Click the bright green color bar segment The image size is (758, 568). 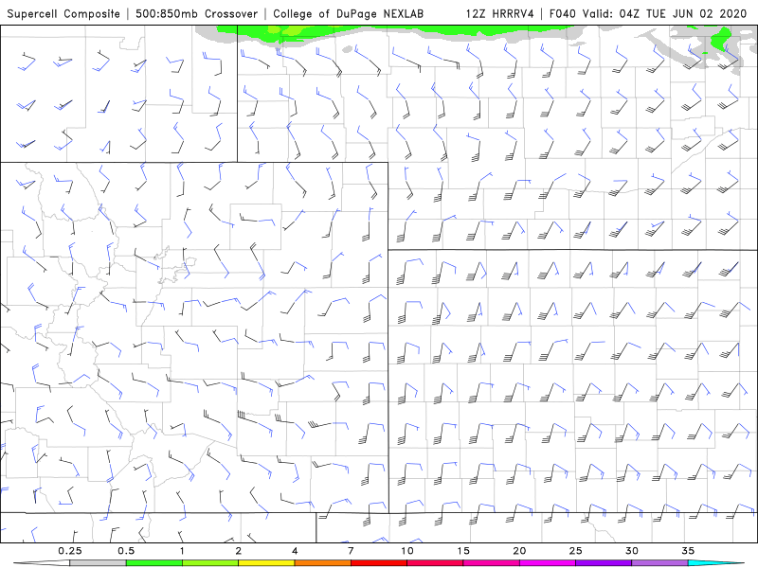click(x=154, y=563)
